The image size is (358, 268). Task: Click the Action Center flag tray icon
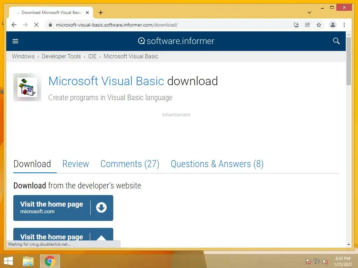308,261
